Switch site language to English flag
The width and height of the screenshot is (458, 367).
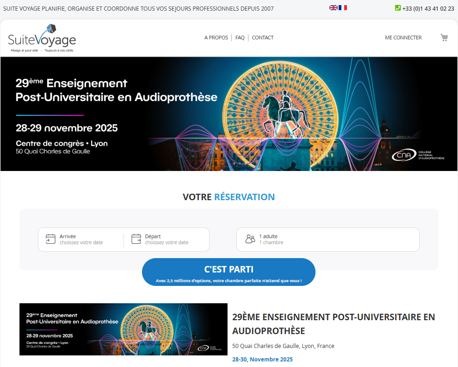click(333, 7)
